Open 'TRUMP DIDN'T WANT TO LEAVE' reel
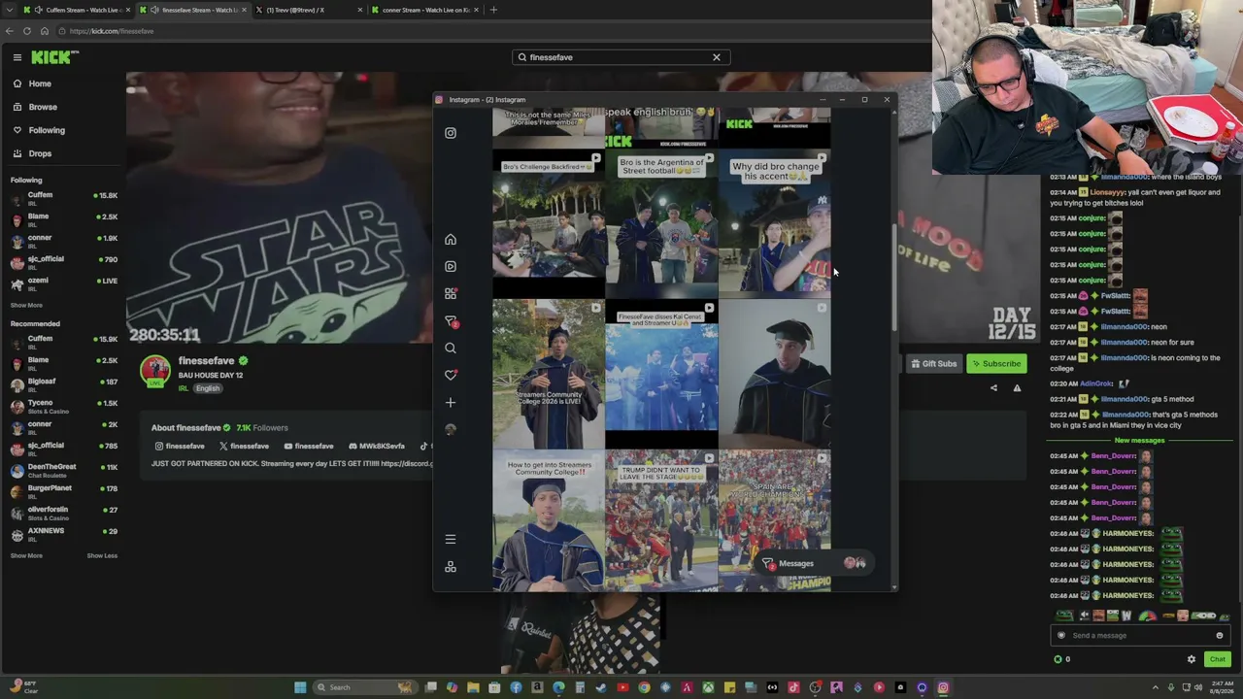This screenshot has width=1243, height=699. [x=661, y=520]
